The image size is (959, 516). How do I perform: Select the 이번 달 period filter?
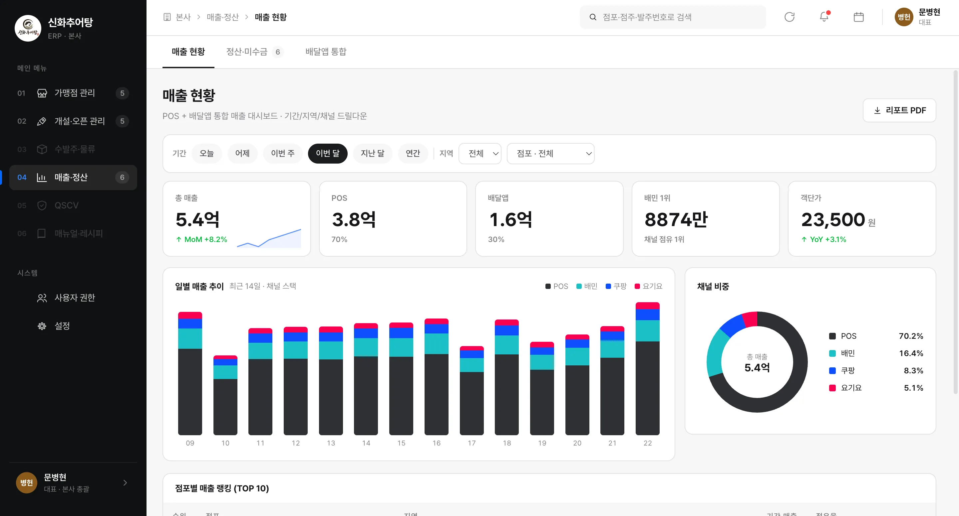328,154
